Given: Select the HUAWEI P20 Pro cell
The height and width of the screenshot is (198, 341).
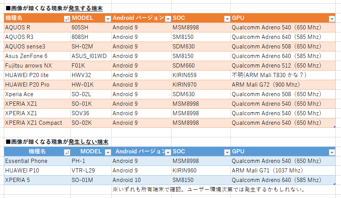Looking at the screenshot, I should pyautogui.click(x=37, y=85).
